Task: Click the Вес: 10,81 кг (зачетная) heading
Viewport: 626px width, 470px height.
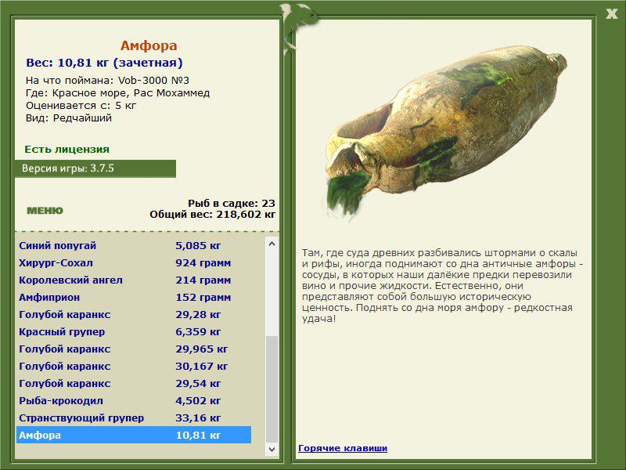Action: [104, 63]
